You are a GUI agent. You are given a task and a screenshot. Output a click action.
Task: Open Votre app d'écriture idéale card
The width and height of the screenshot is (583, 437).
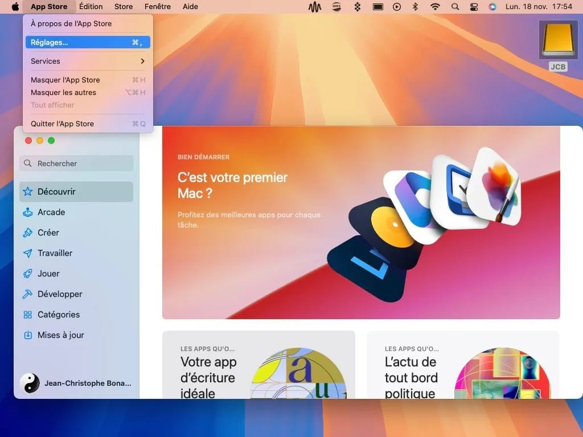[x=259, y=365]
